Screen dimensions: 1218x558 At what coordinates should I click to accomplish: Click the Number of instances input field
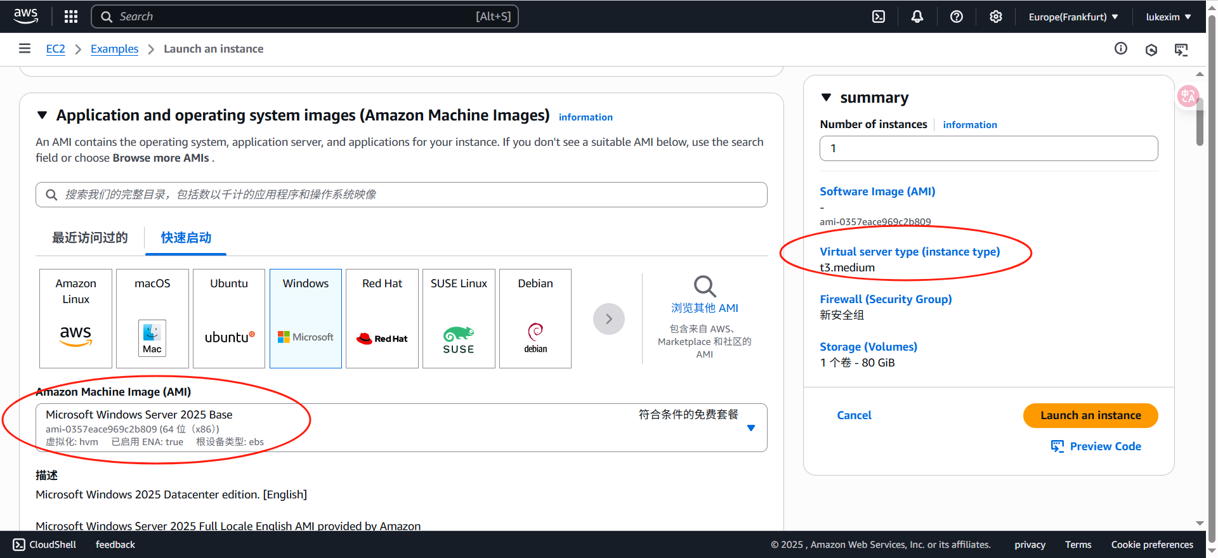tap(989, 148)
